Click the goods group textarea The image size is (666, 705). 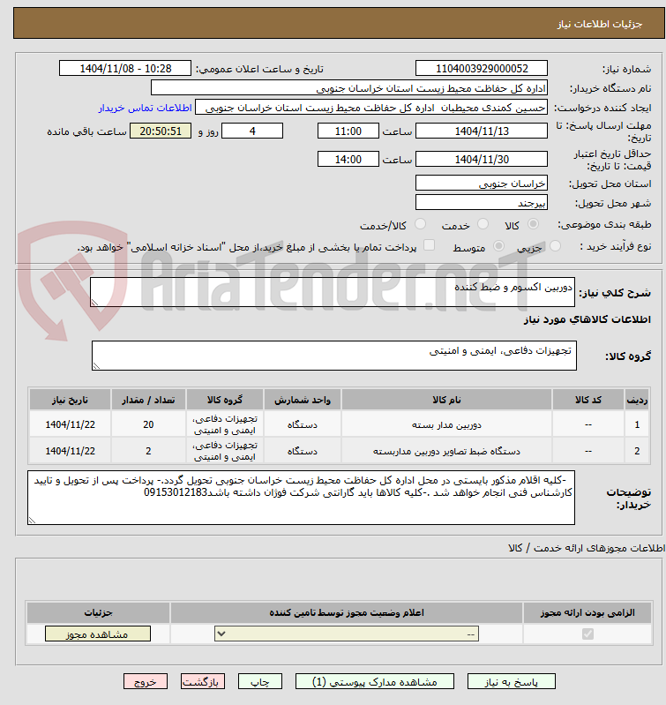click(334, 356)
